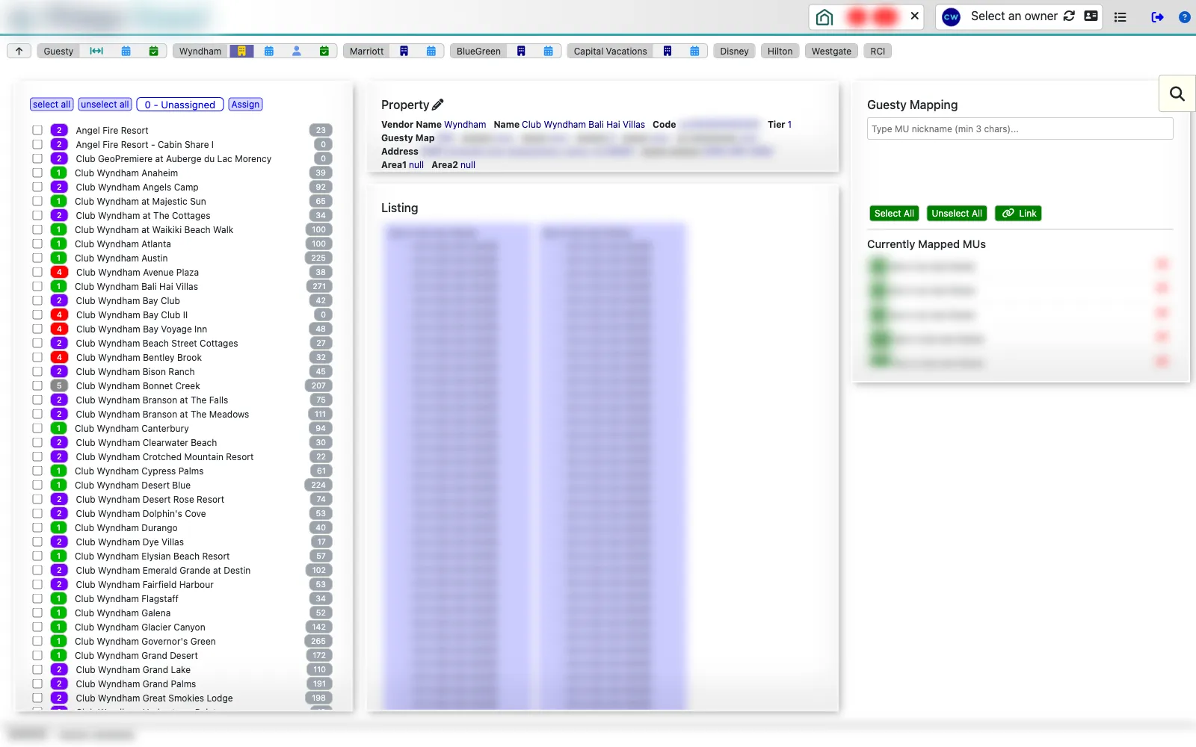Image resolution: width=1196 pixels, height=747 pixels.
Task: Click the magnifying glass search button
Action: [1177, 93]
